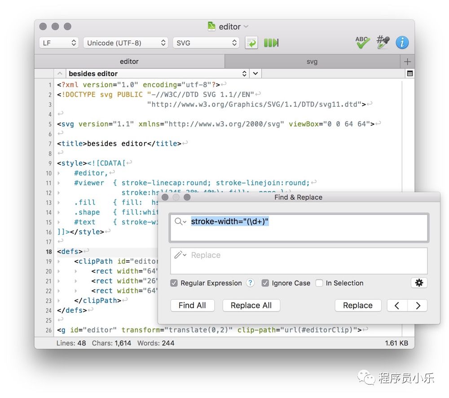Find previous match arrow button
Image resolution: width=449 pixels, height=398 pixels.
(x=397, y=306)
